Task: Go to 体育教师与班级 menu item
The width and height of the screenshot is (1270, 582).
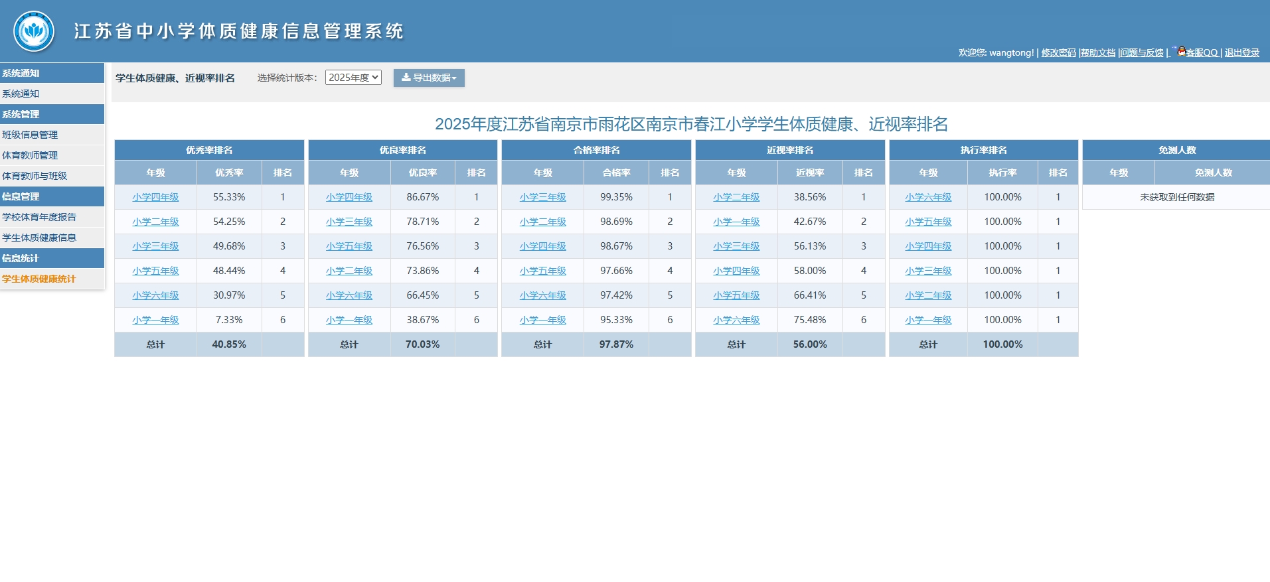Action: (35, 176)
